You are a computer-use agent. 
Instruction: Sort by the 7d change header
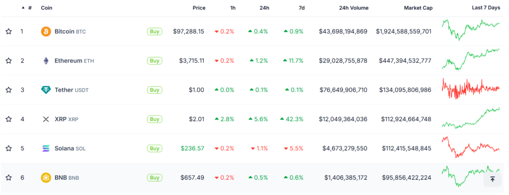click(x=302, y=8)
